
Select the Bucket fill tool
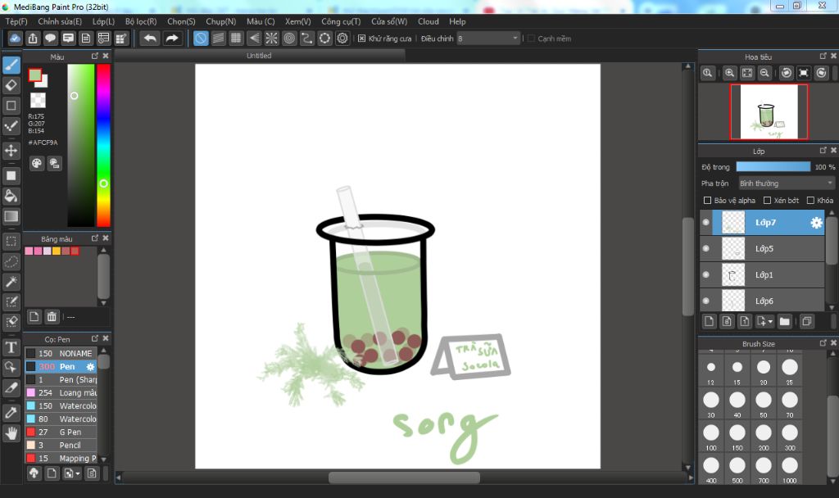pos(11,196)
